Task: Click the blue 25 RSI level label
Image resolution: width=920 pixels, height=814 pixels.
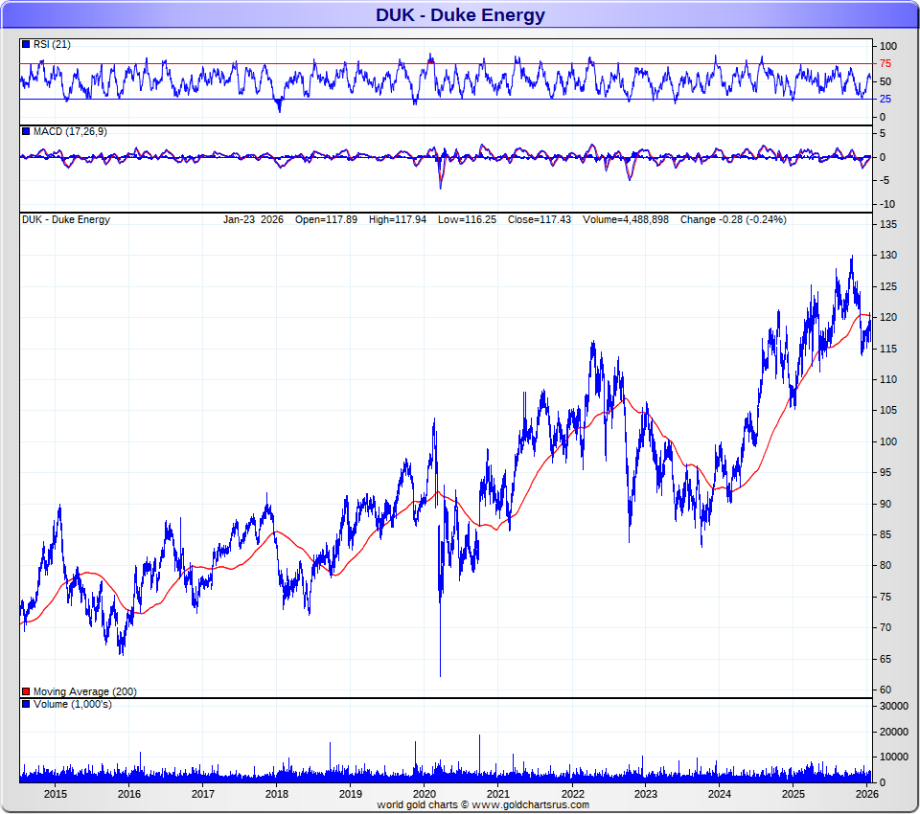Action: tap(885, 99)
